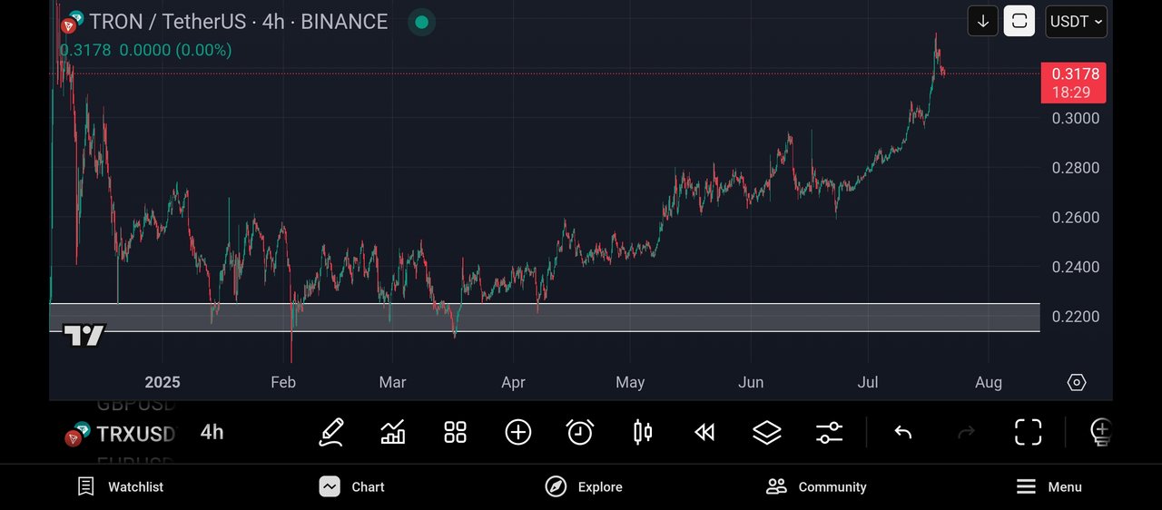Screen dimensions: 1162x510
Task: Open the Menu tab
Action: 1049,486
